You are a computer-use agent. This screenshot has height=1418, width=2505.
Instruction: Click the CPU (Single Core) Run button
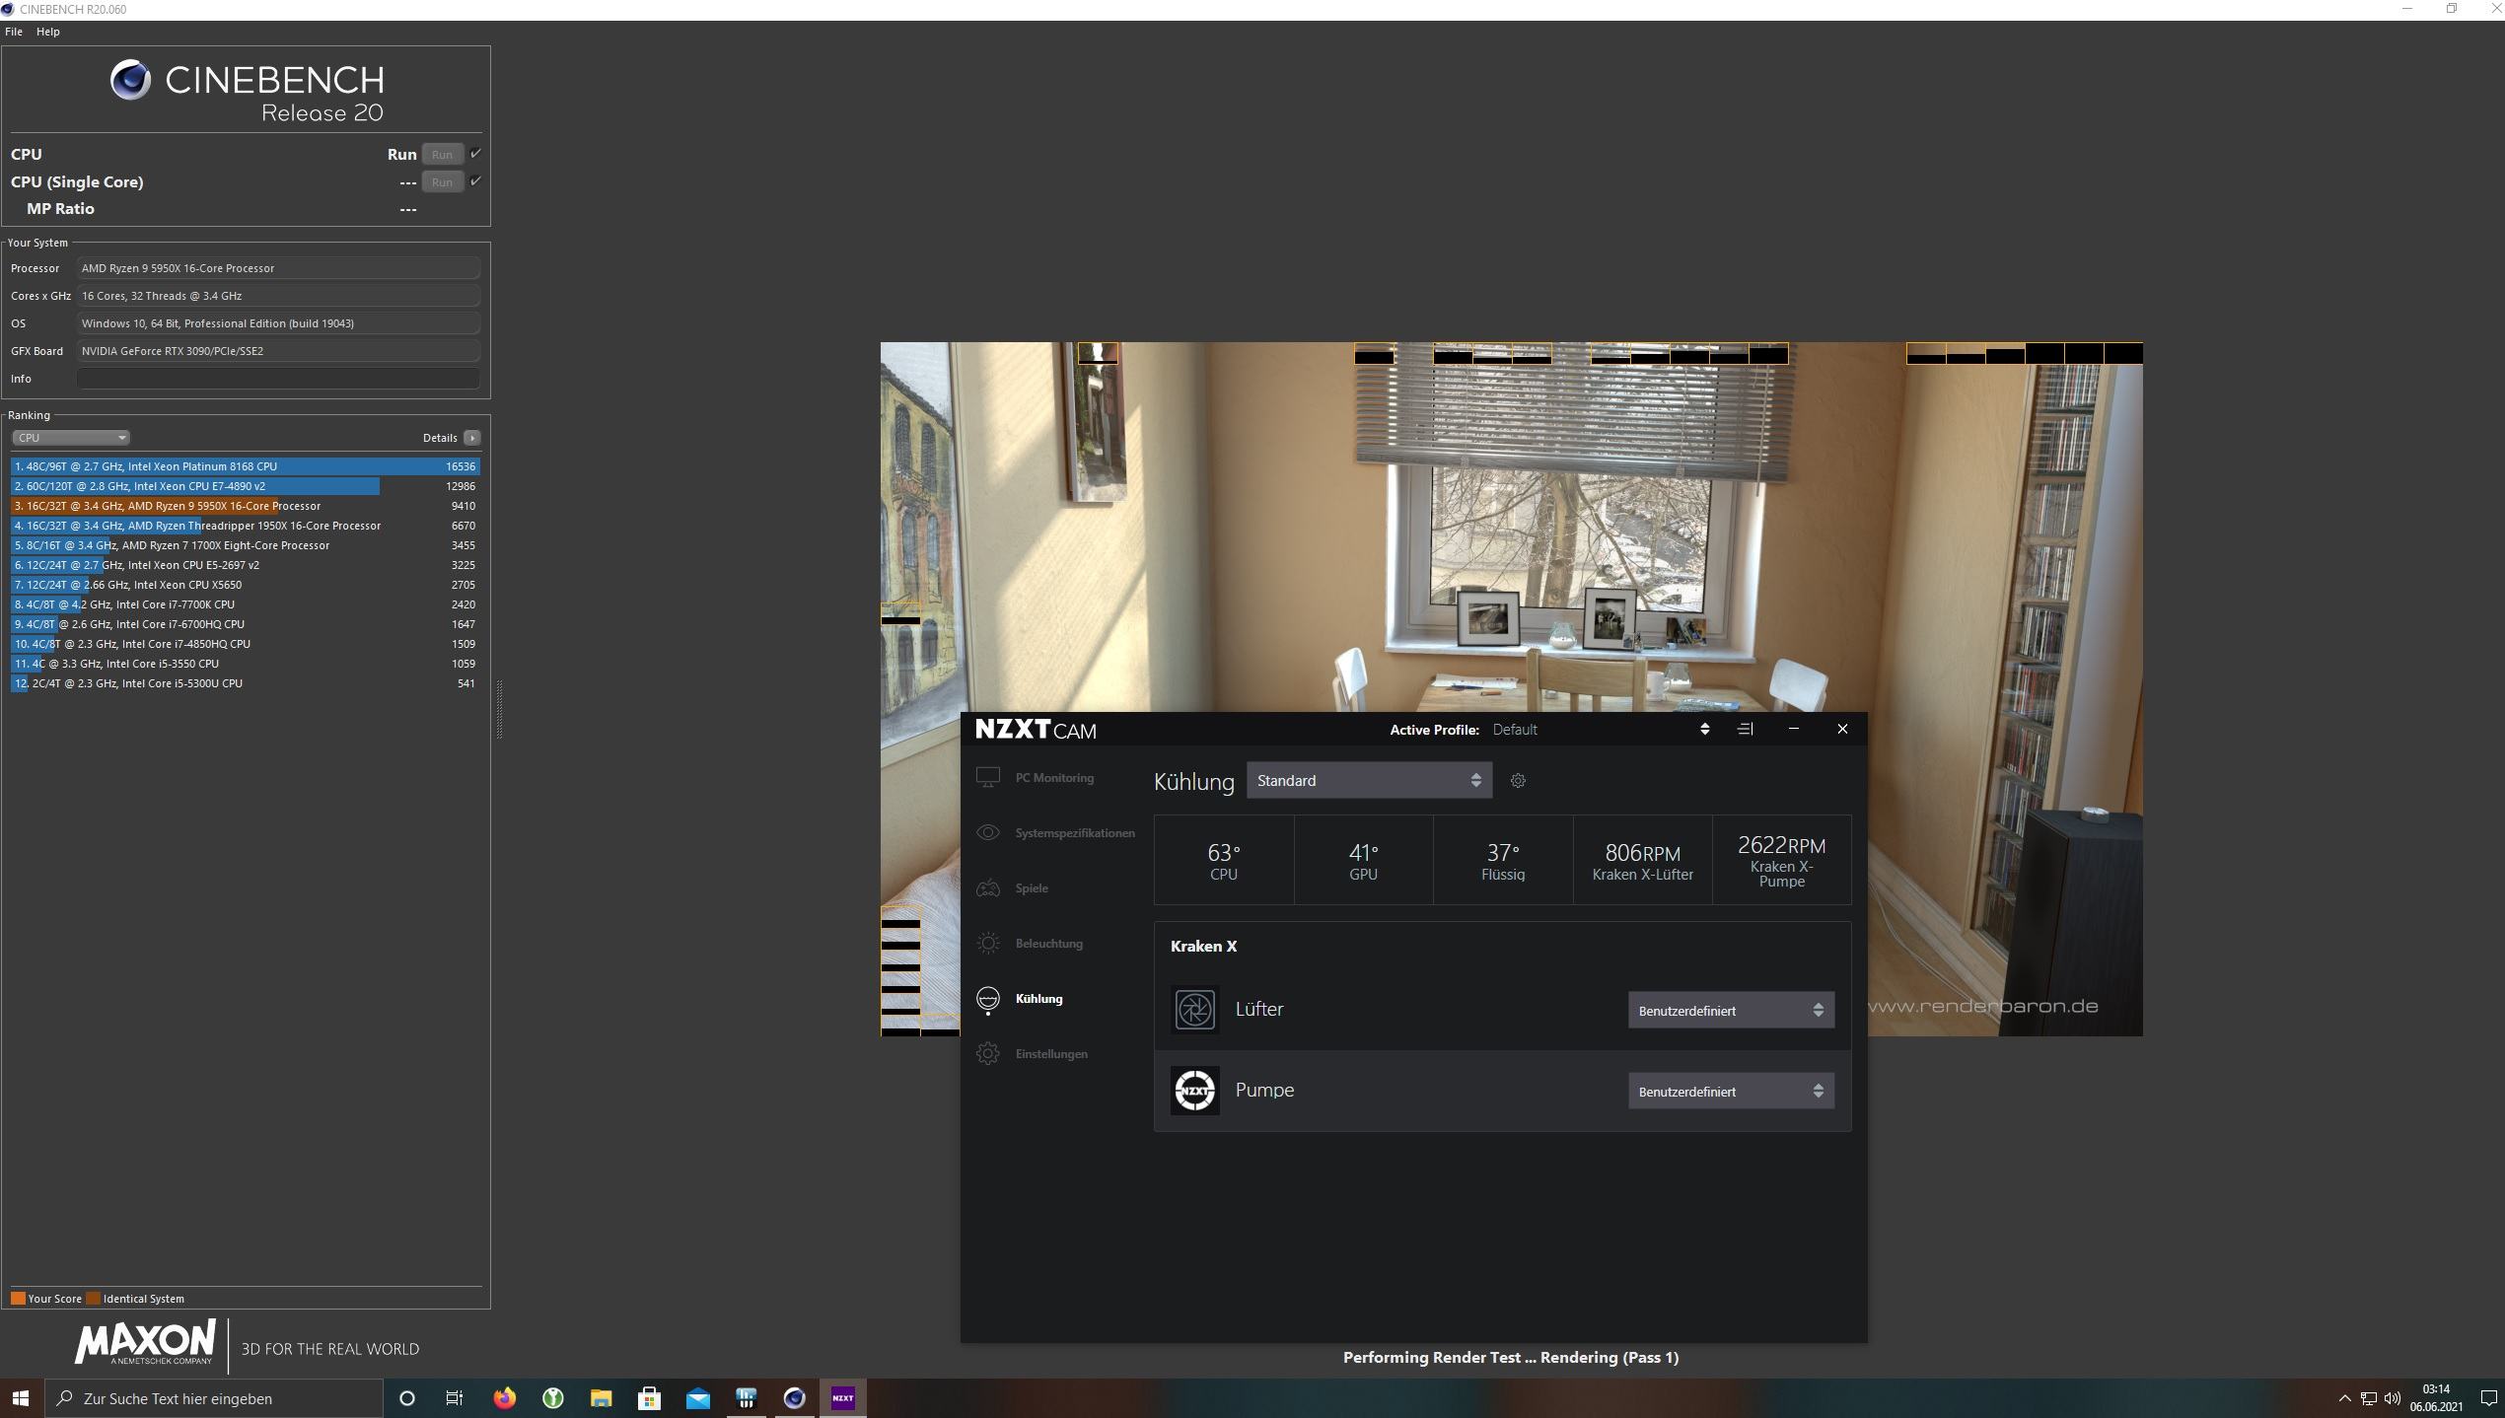tap(442, 181)
